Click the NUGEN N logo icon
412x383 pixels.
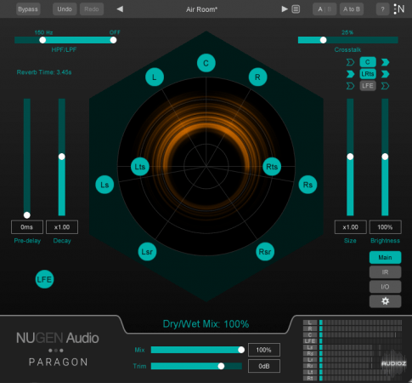point(399,9)
